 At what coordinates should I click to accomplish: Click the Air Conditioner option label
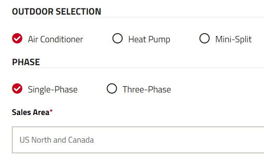click(x=55, y=40)
